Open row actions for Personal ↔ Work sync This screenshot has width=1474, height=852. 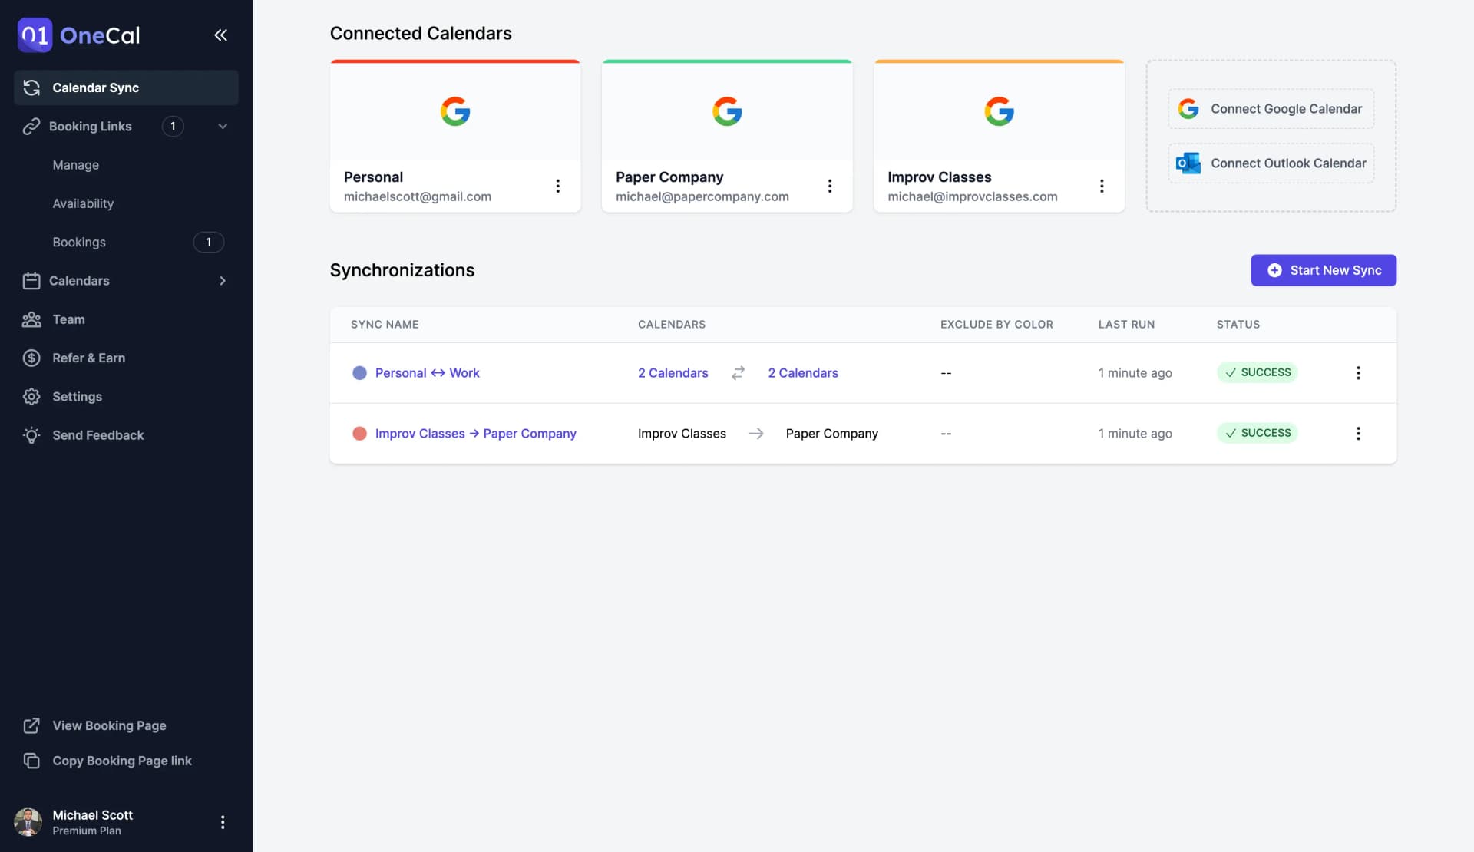pos(1357,373)
